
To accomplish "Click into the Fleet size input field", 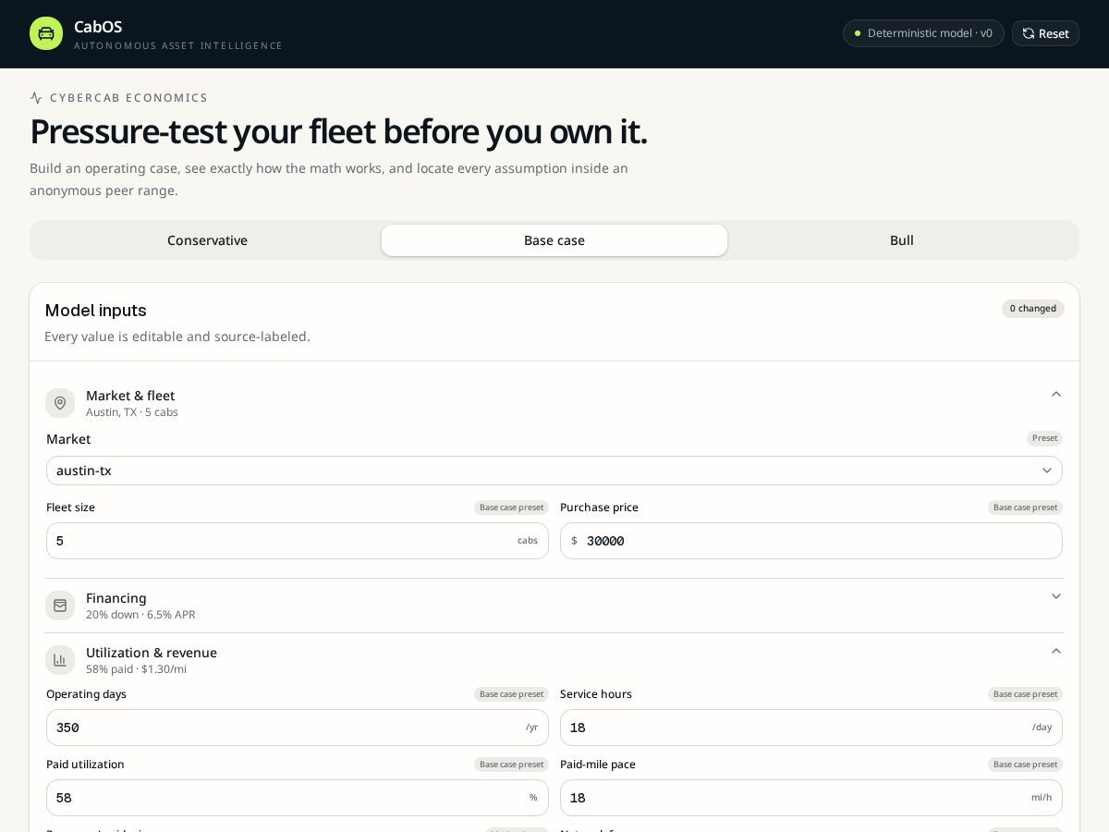I will tap(298, 541).
